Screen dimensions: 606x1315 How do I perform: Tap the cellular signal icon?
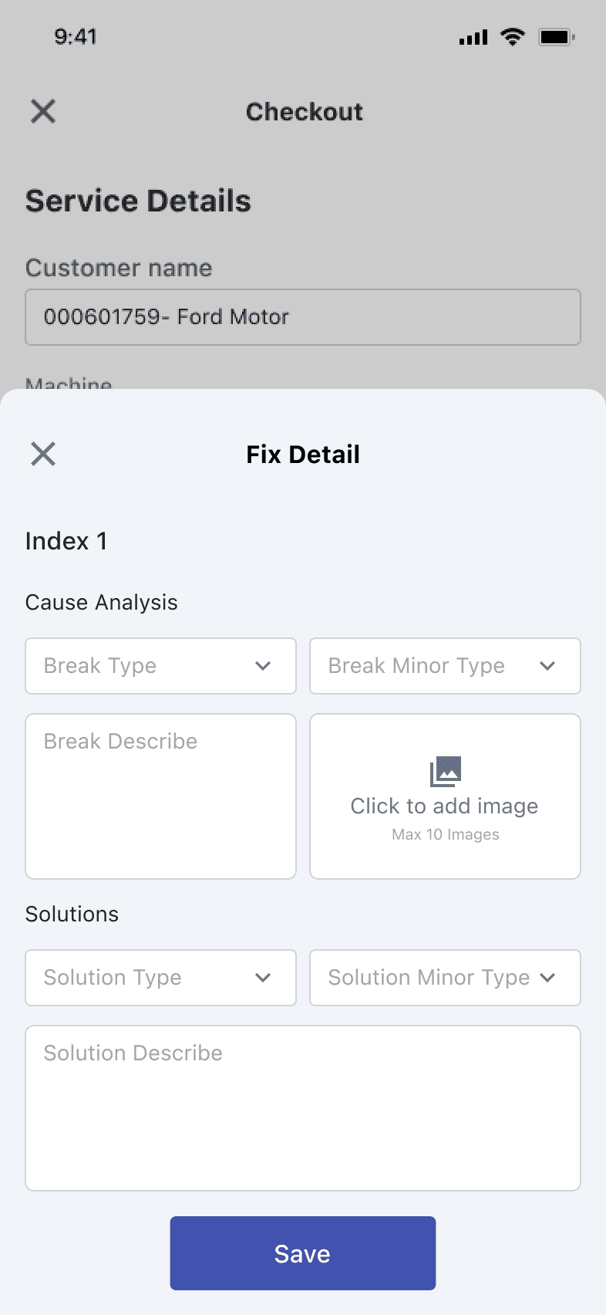coord(473,37)
